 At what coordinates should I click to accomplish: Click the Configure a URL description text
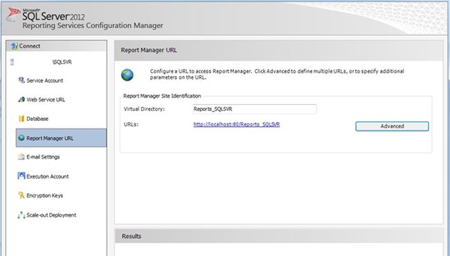point(277,74)
